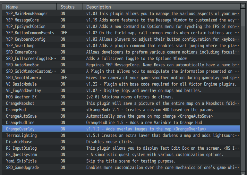247x175 pixels.
Task: Select the SRD_GameUpgrade plugin
Action: tap(121, 167)
